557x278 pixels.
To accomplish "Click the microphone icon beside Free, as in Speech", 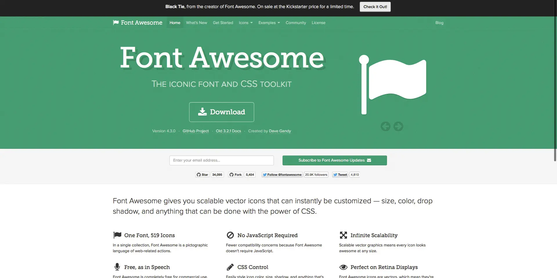I will click(117, 267).
